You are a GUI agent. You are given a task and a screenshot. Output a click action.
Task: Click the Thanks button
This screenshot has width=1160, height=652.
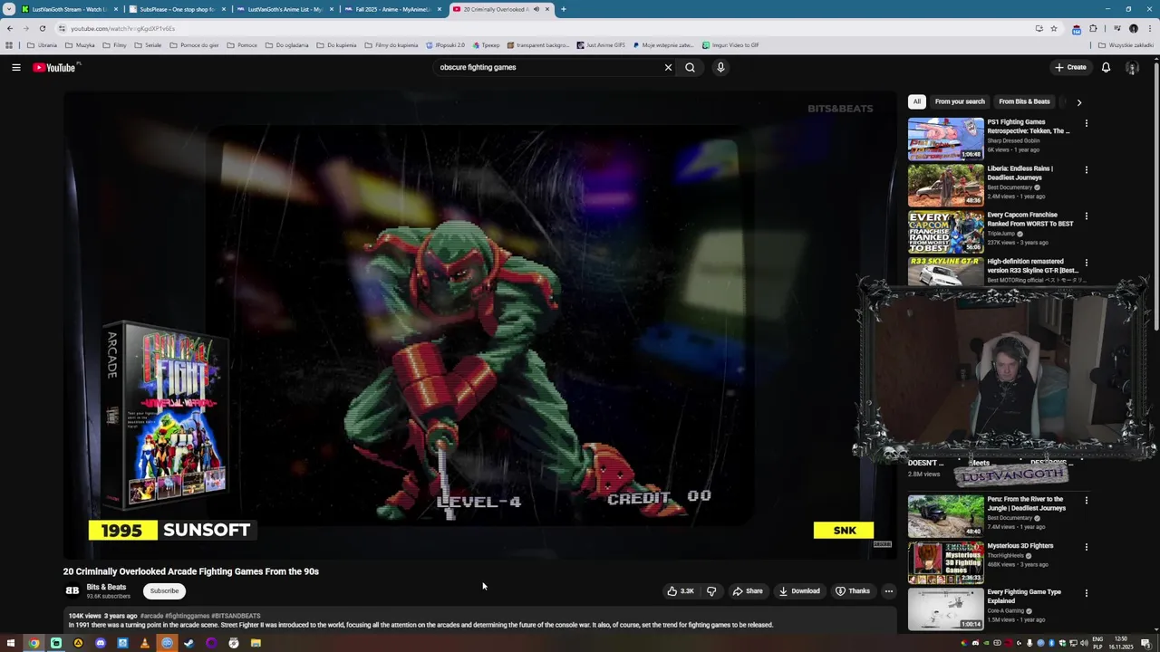tap(852, 591)
